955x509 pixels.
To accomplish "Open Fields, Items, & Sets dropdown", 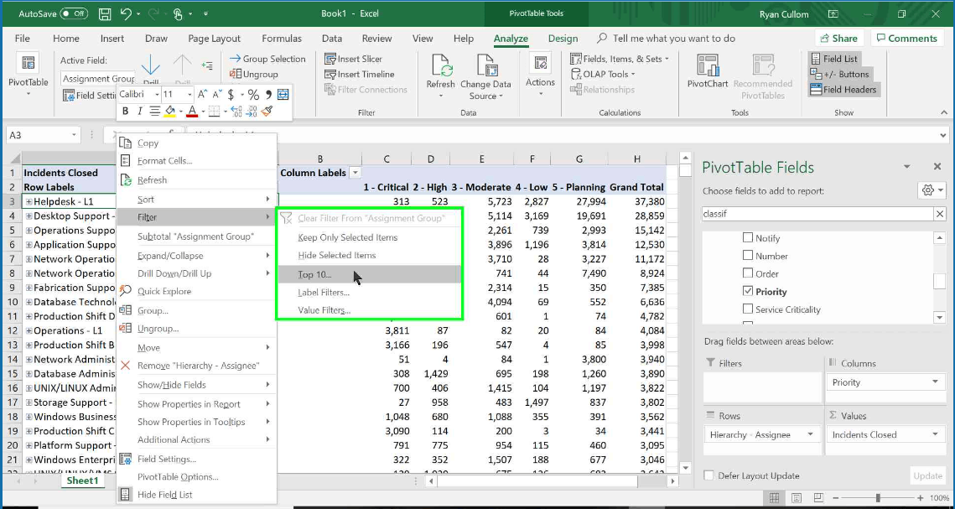I will (620, 59).
